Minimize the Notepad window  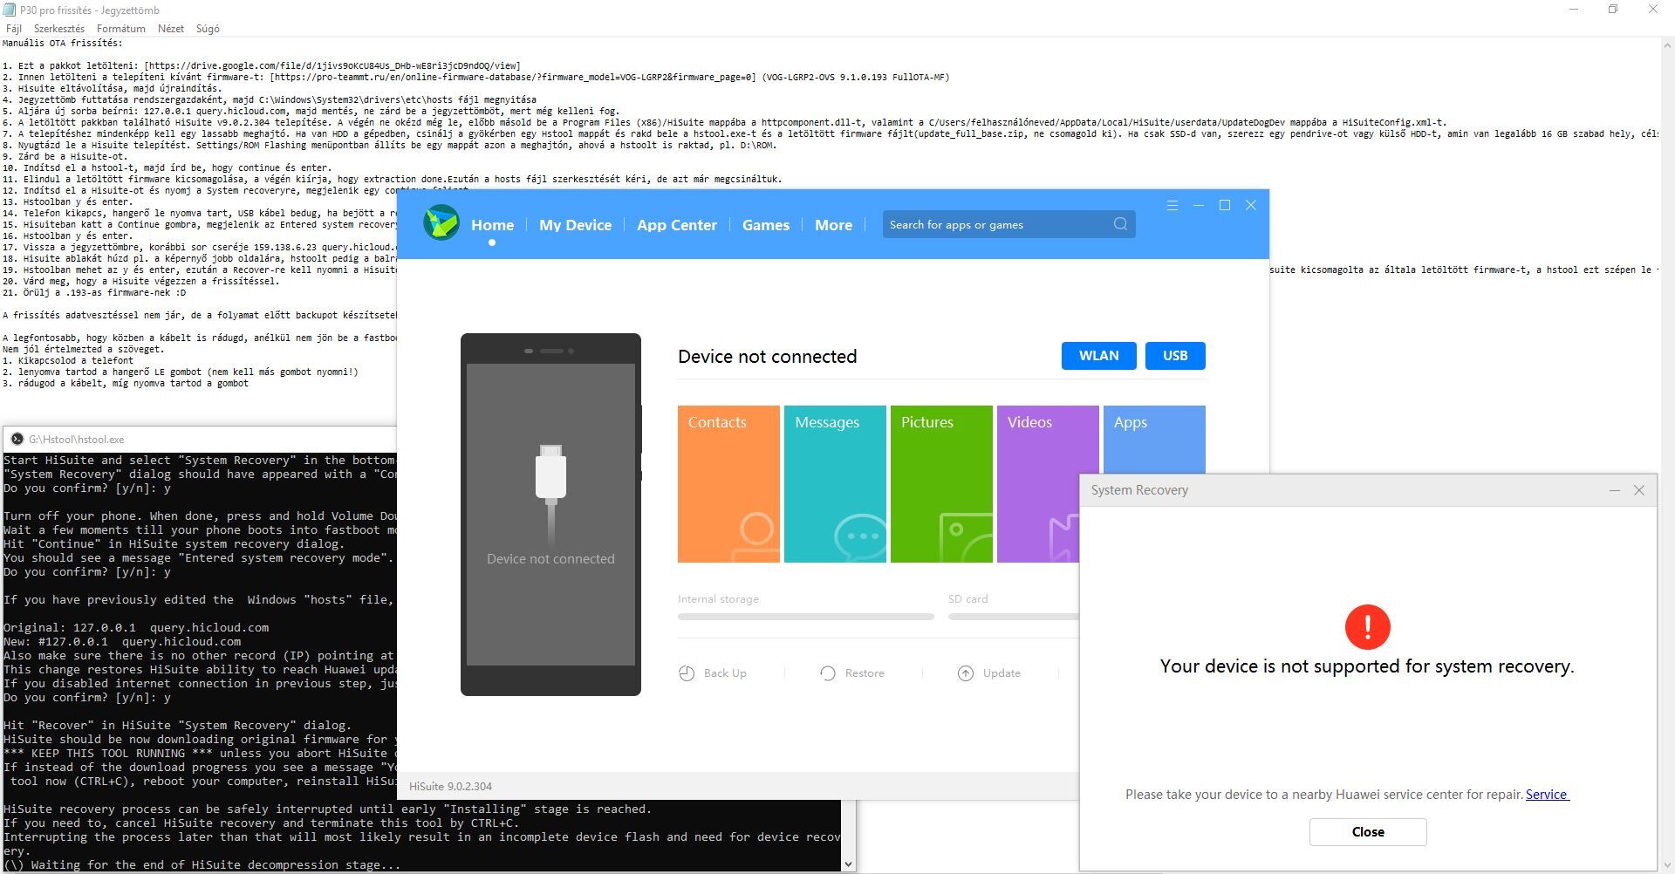tap(1574, 10)
